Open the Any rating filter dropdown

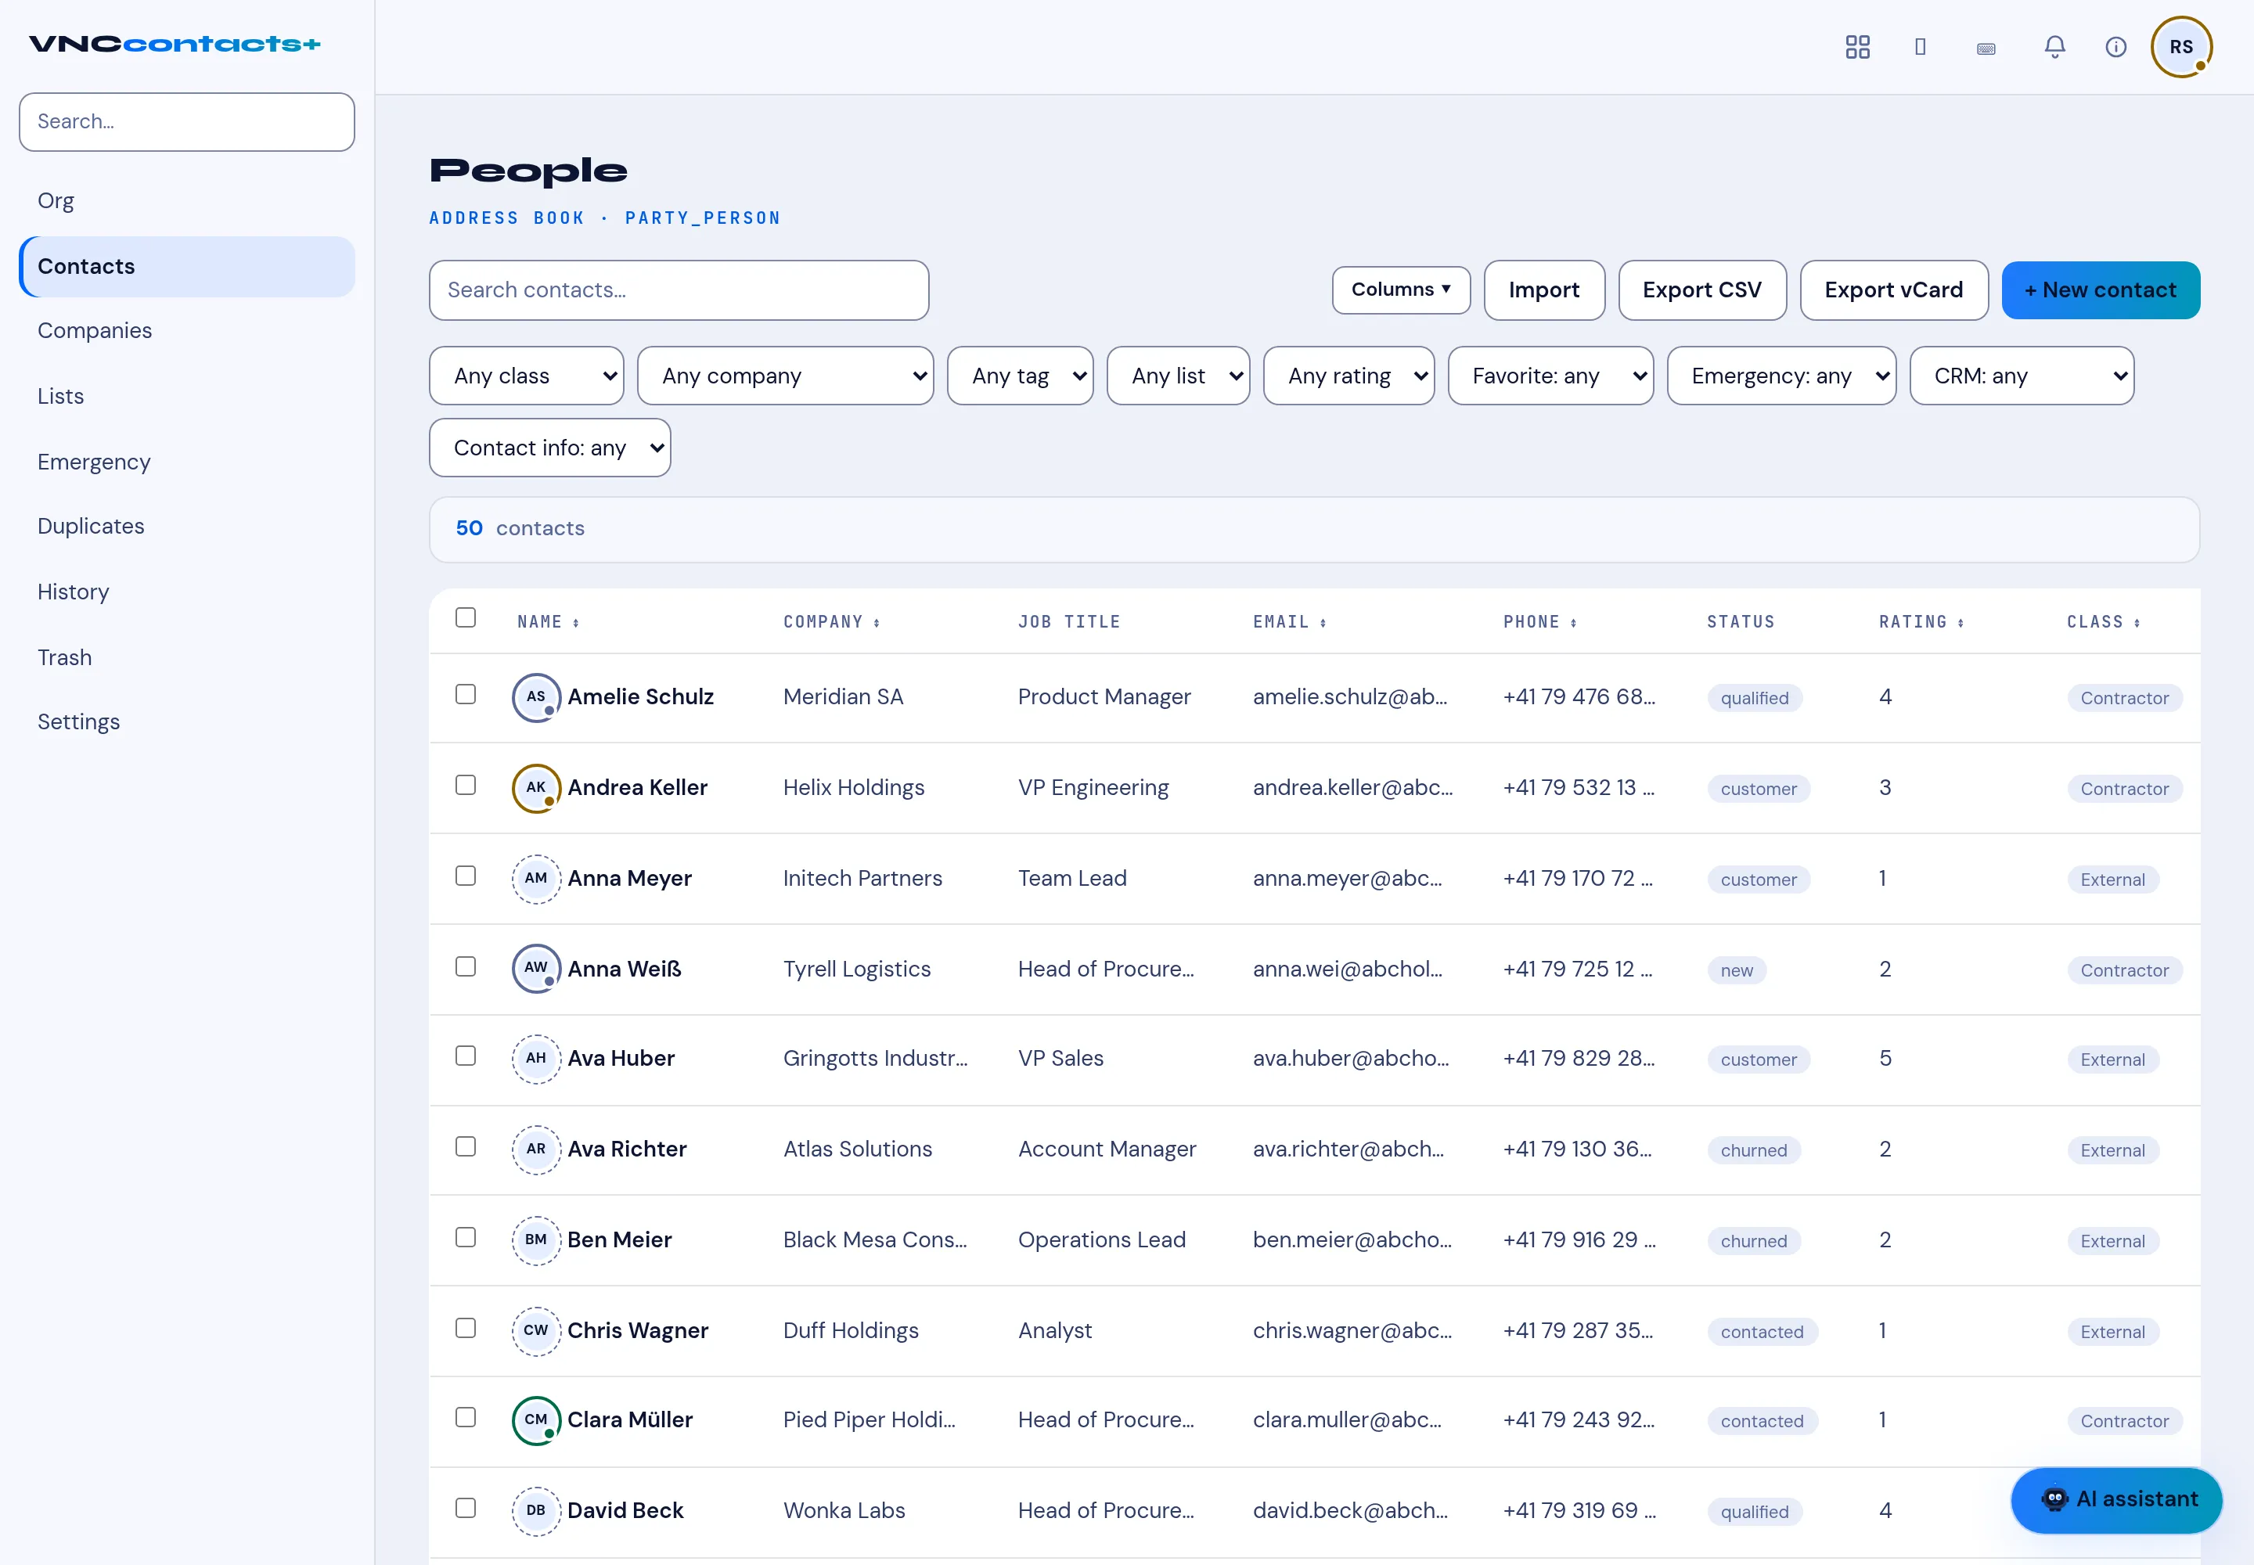pos(1348,376)
